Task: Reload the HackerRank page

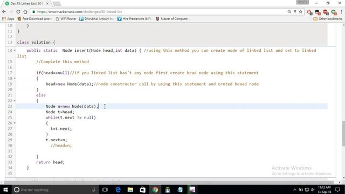Action: (x=18, y=12)
